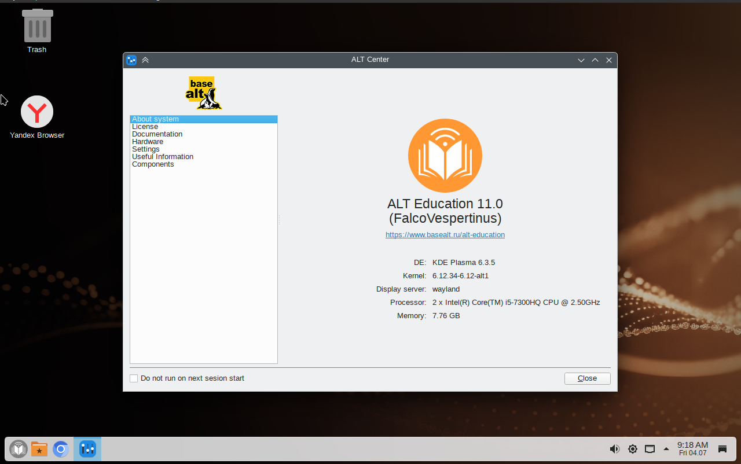Image resolution: width=741 pixels, height=464 pixels.
Task: Click the base alt logo
Action: point(203,93)
